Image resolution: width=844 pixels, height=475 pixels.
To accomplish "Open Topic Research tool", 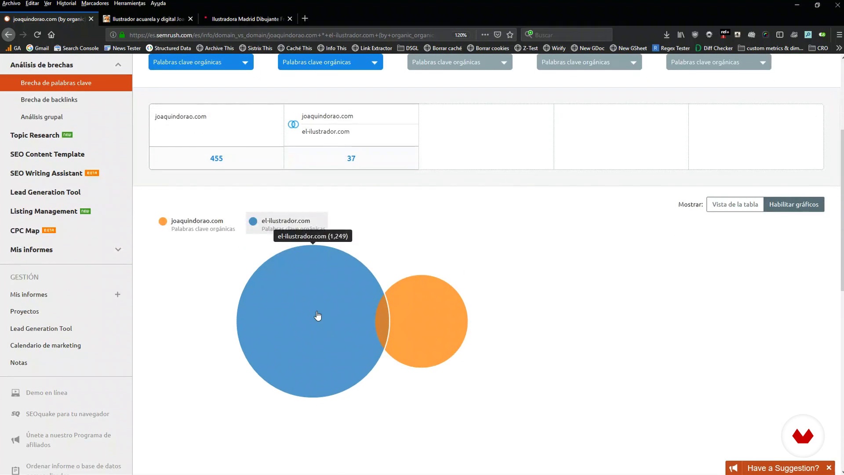I will (35, 135).
